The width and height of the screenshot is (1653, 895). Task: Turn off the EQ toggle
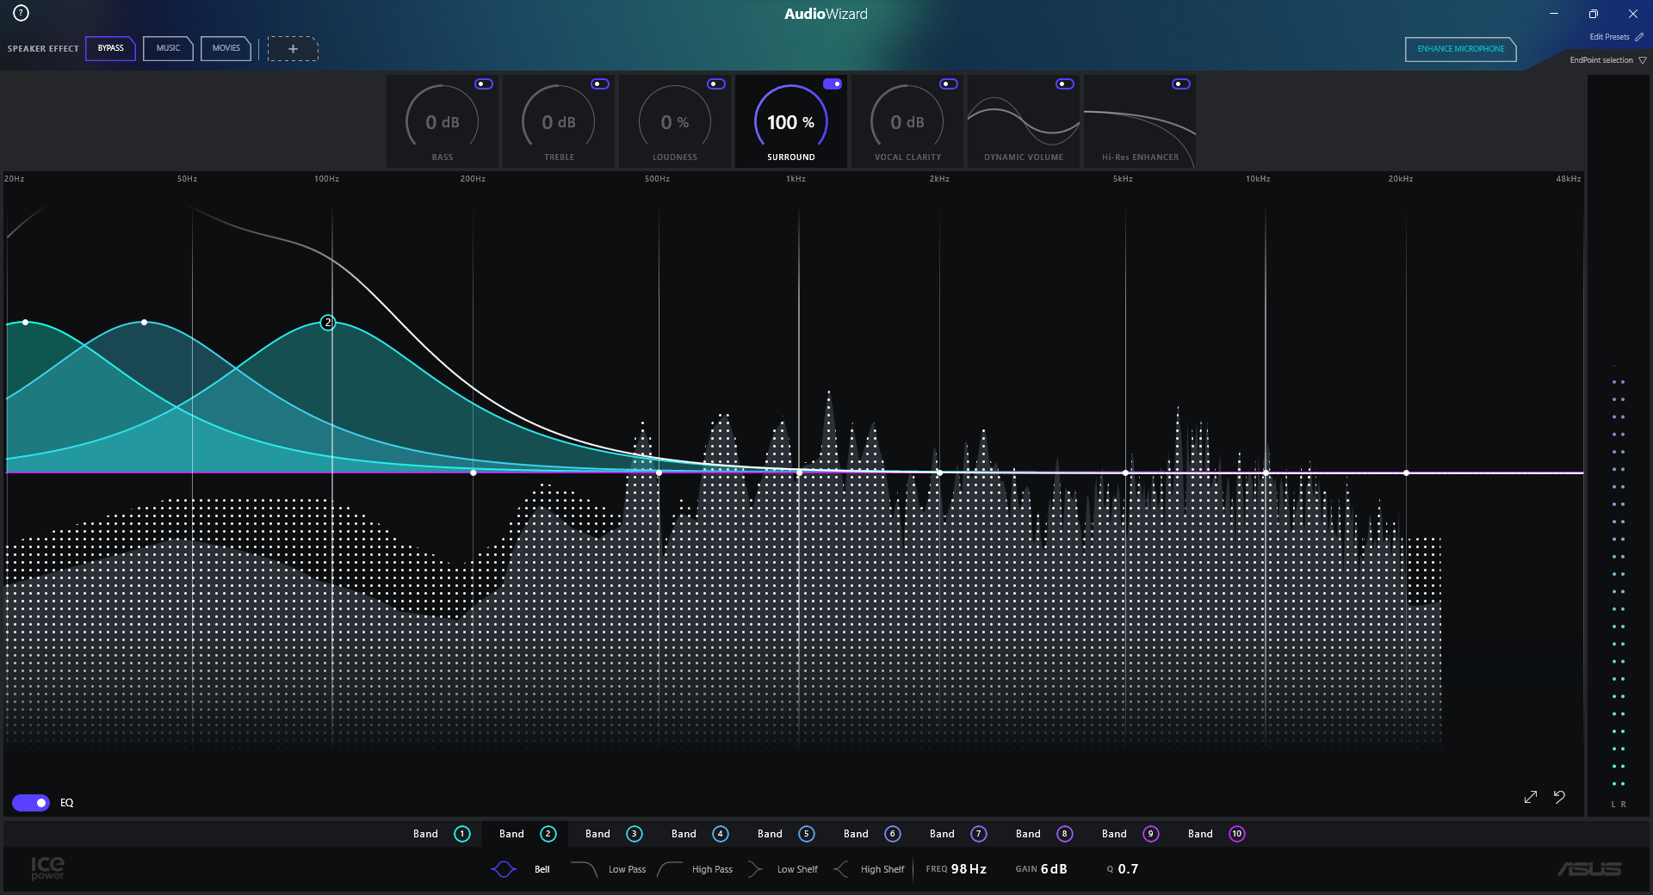click(31, 803)
